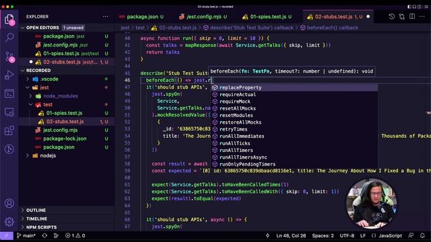Image resolution: width=431 pixels, height=242 pixels.
Task: Choose requireActual suggestion
Action: tap(294, 94)
